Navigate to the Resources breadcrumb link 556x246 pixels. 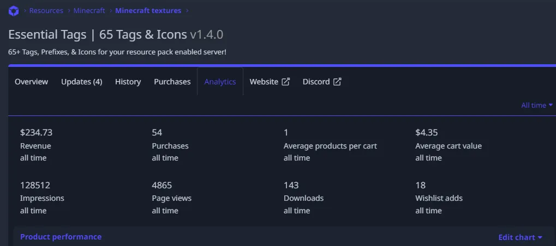point(46,10)
